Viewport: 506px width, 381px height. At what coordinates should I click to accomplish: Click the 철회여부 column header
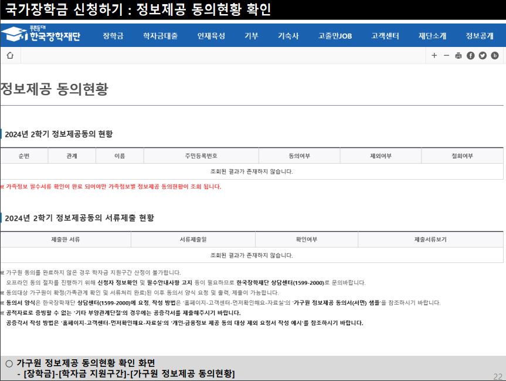(462, 156)
